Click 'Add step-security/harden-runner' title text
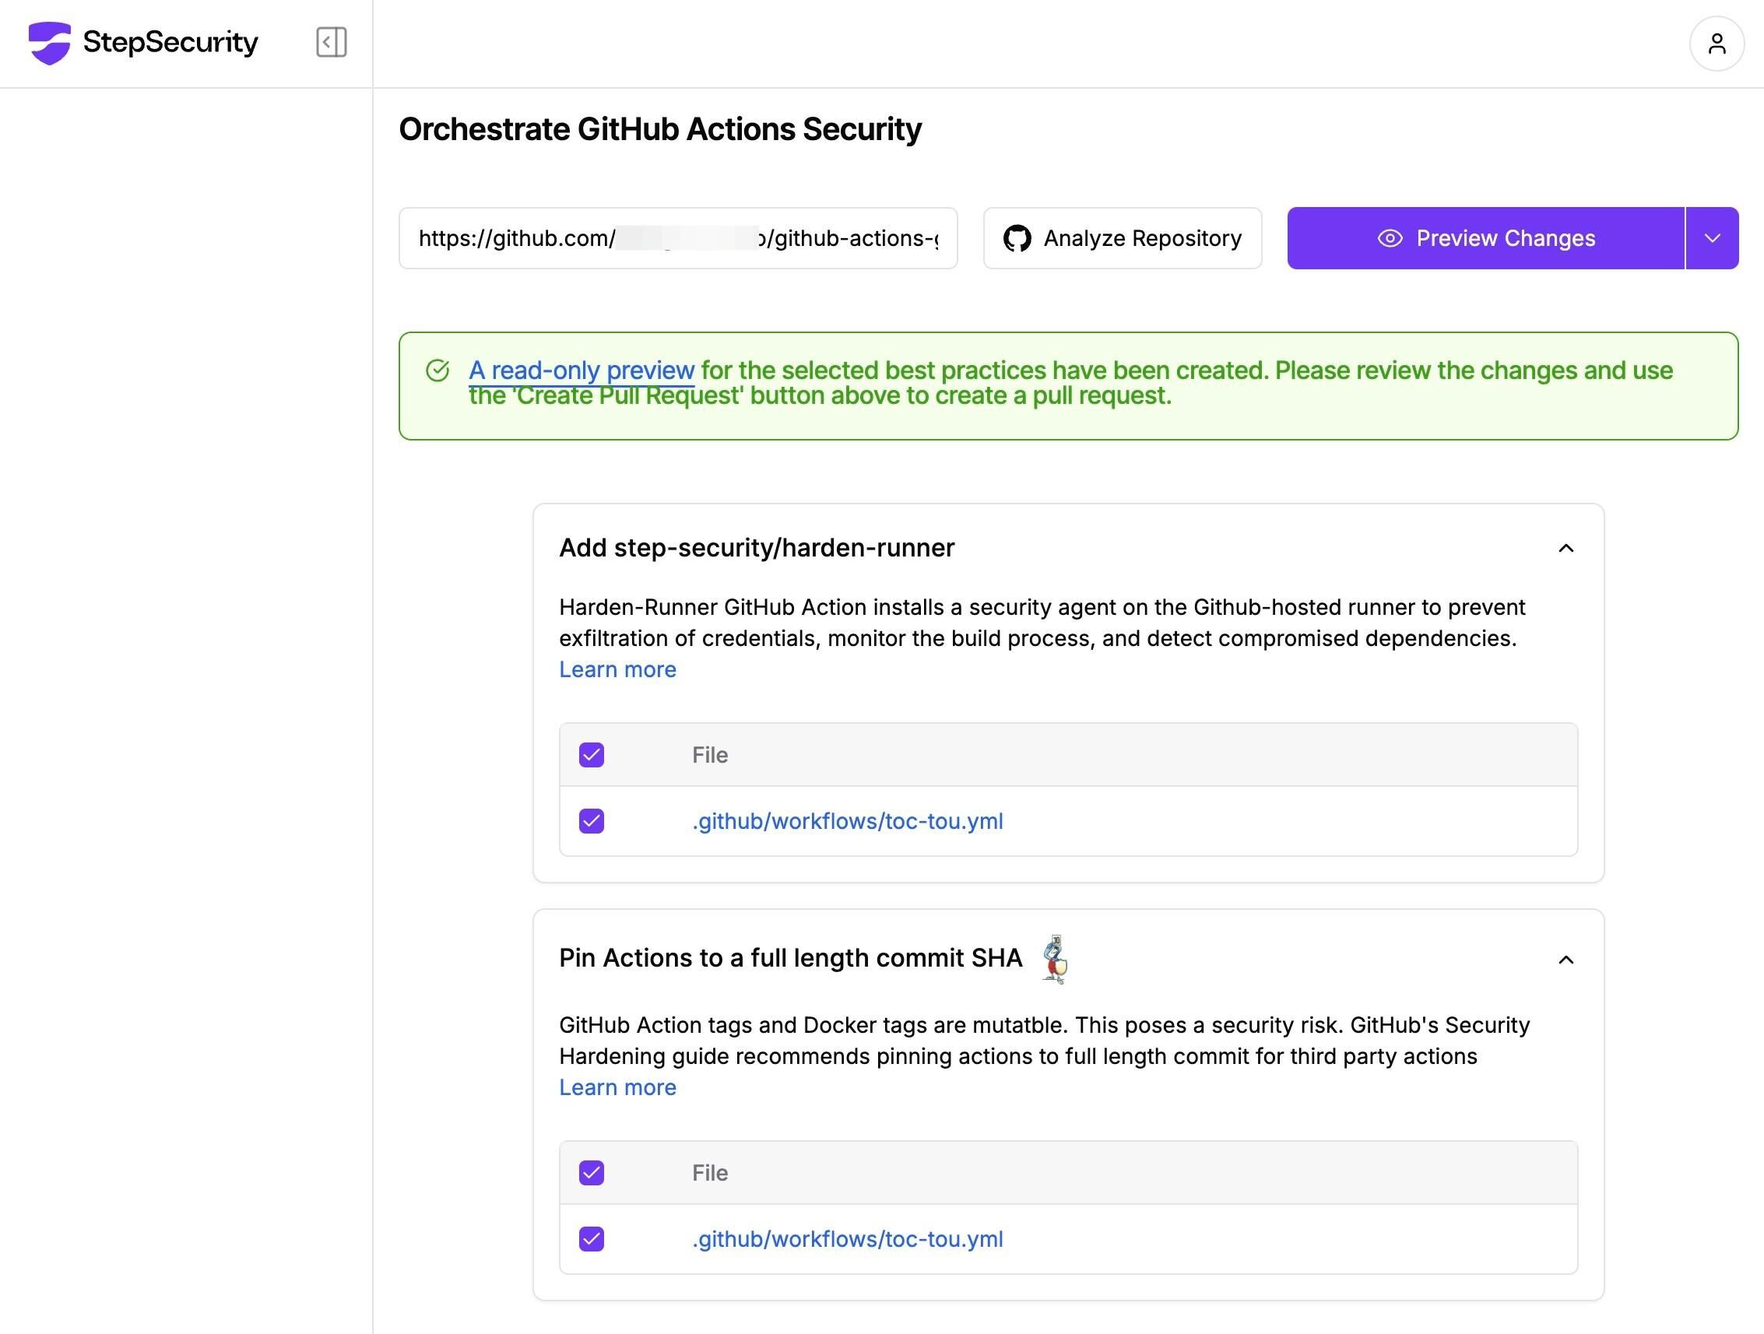The height and width of the screenshot is (1334, 1764). (756, 548)
